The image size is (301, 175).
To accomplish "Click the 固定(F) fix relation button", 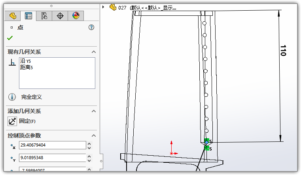I will pos(27,121).
